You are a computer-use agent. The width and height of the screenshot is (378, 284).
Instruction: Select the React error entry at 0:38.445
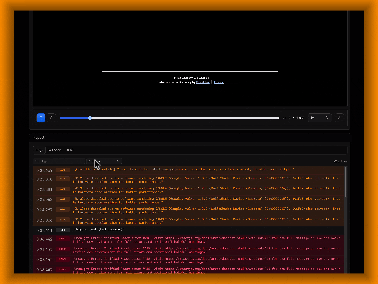tap(188, 250)
